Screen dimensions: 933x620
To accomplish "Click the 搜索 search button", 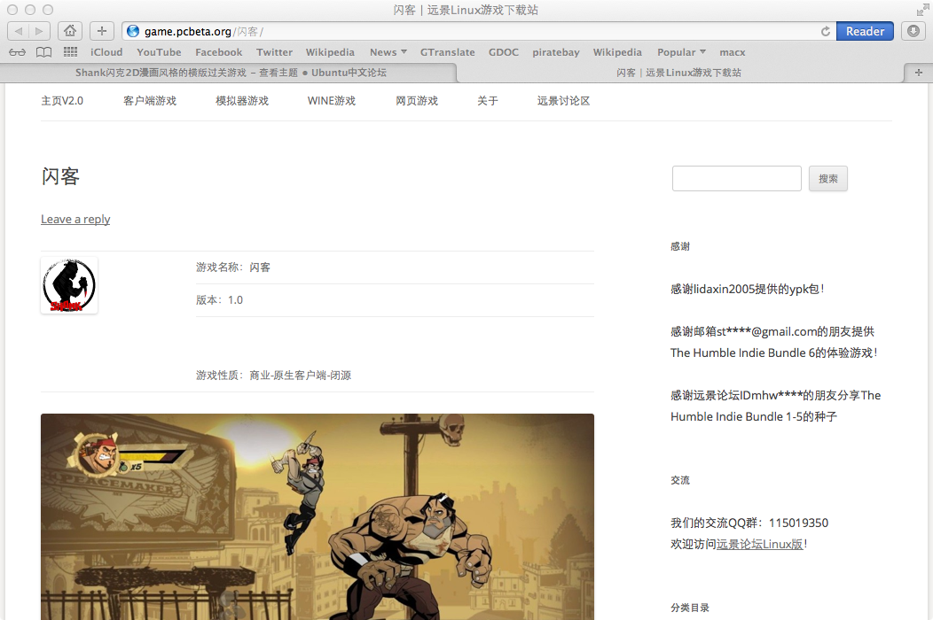I will coord(827,178).
